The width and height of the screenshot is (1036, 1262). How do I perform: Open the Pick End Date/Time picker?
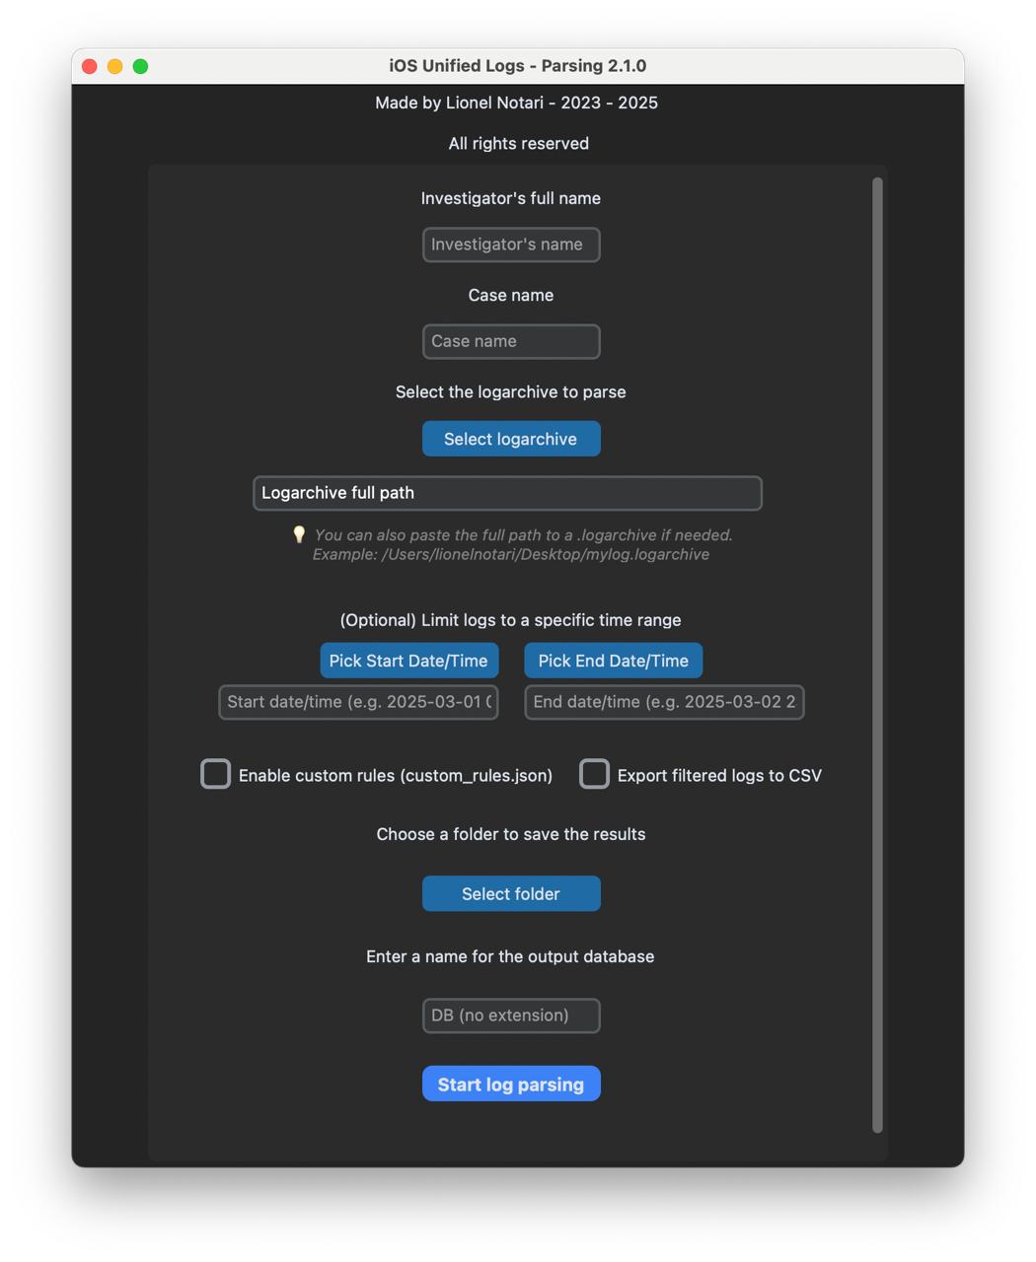tap(613, 661)
